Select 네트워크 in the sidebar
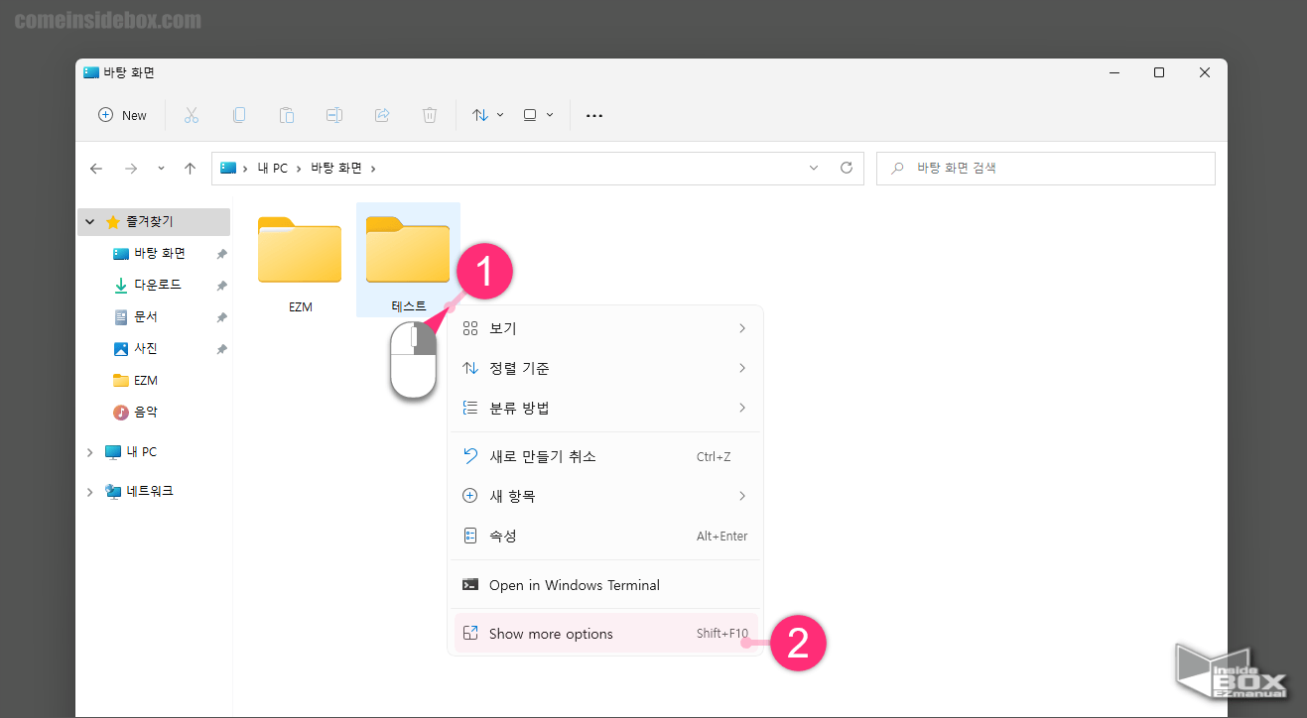The width and height of the screenshot is (1307, 718). click(x=149, y=492)
